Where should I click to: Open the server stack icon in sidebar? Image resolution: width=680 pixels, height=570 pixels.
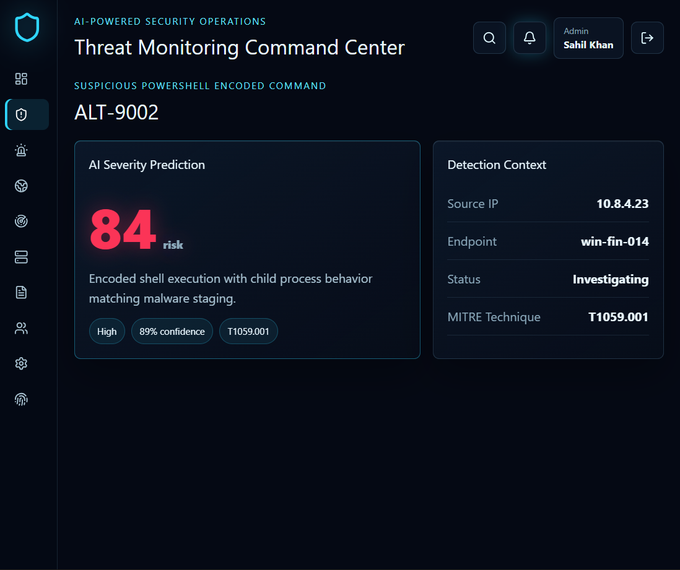coord(21,257)
